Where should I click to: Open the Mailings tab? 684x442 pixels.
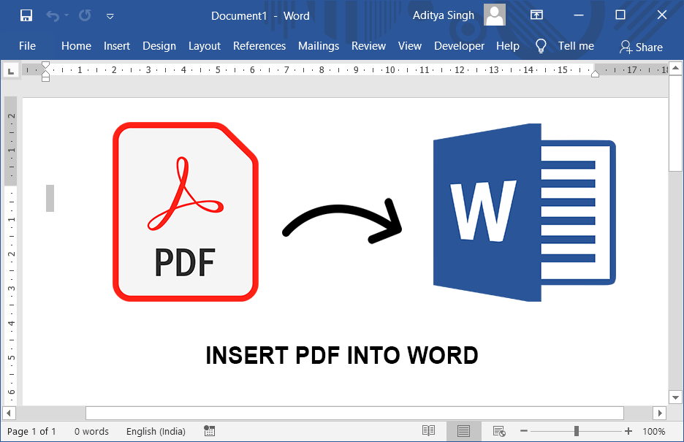pos(318,45)
